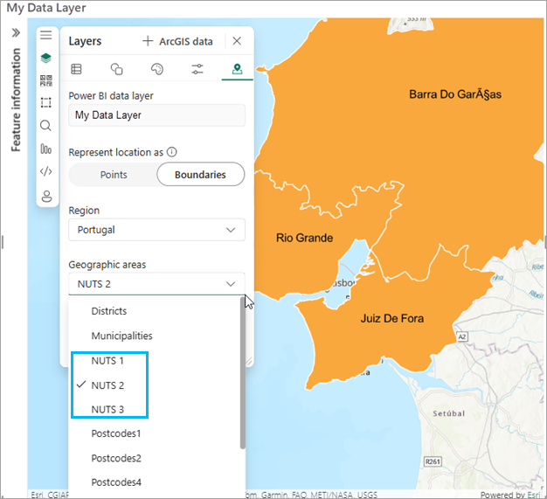
Task: Represent location as Points
Action: click(114, 175)
